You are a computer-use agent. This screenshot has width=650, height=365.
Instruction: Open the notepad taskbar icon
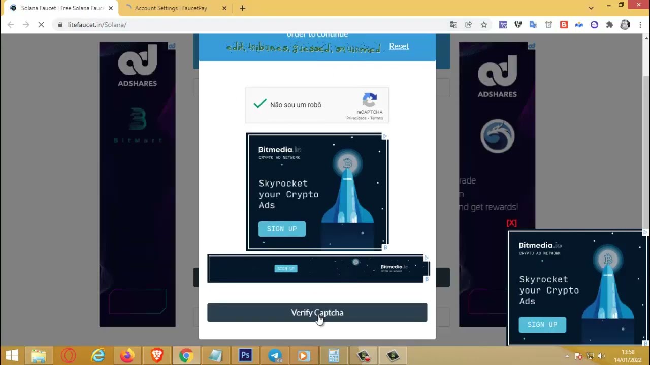(216, 356)
